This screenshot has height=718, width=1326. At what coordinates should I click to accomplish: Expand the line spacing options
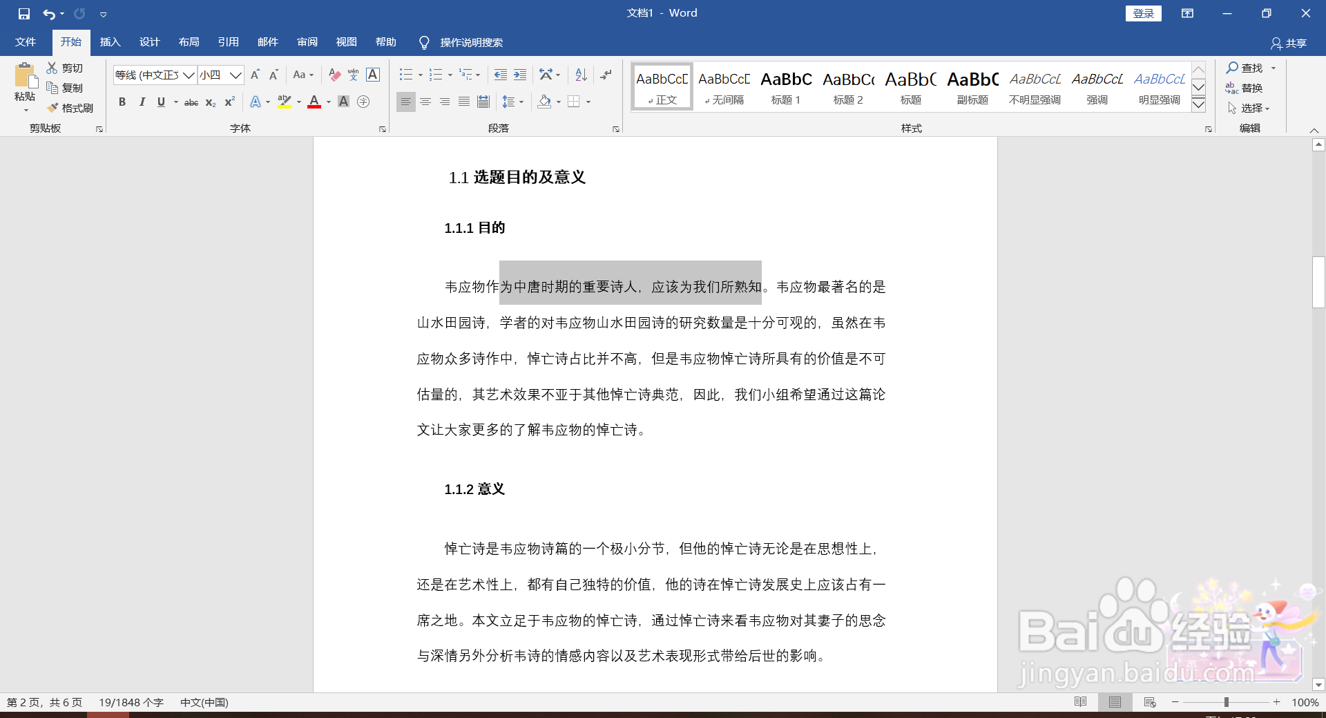point(521,102)
